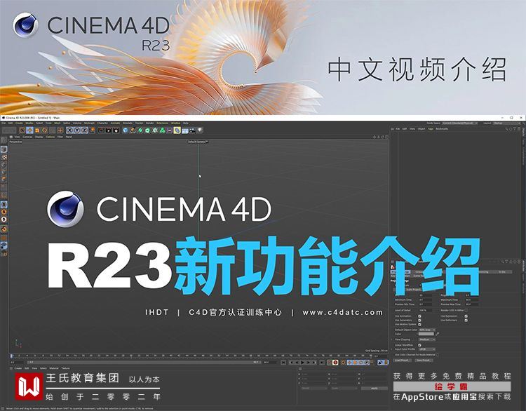Click the Render View icon
The image size is (526, 411).
[x=101, y=130]
